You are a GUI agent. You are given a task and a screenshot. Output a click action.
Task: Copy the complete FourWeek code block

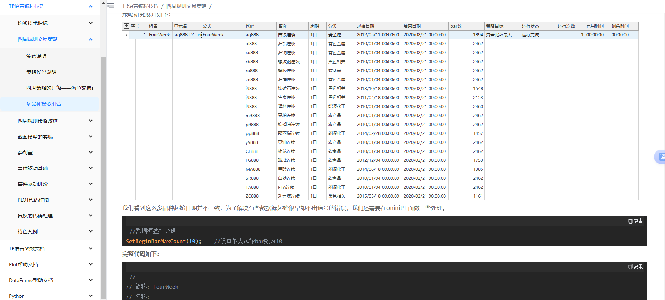[636, 267]
